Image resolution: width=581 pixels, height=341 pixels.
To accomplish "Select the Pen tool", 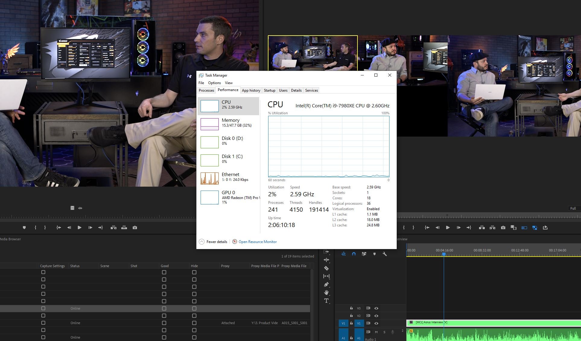I will pyautogui.click(x=326, y=284).
